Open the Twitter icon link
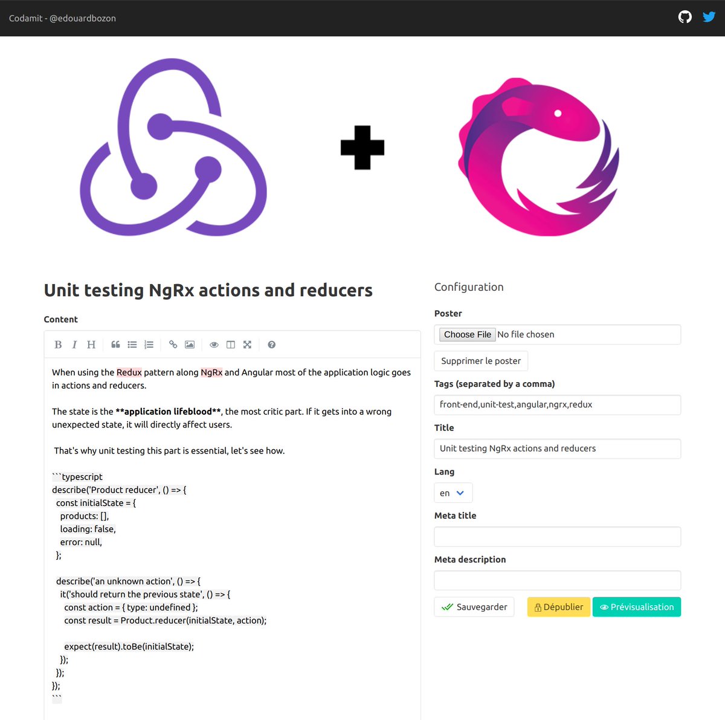 point(709,17)
